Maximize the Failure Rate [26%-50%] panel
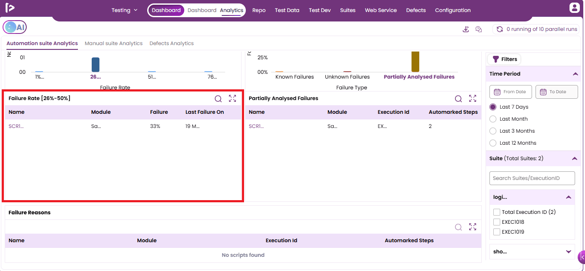The image size is (585, 271). tap(232, 98)
